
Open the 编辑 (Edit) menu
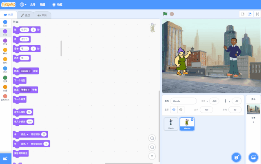42,4
